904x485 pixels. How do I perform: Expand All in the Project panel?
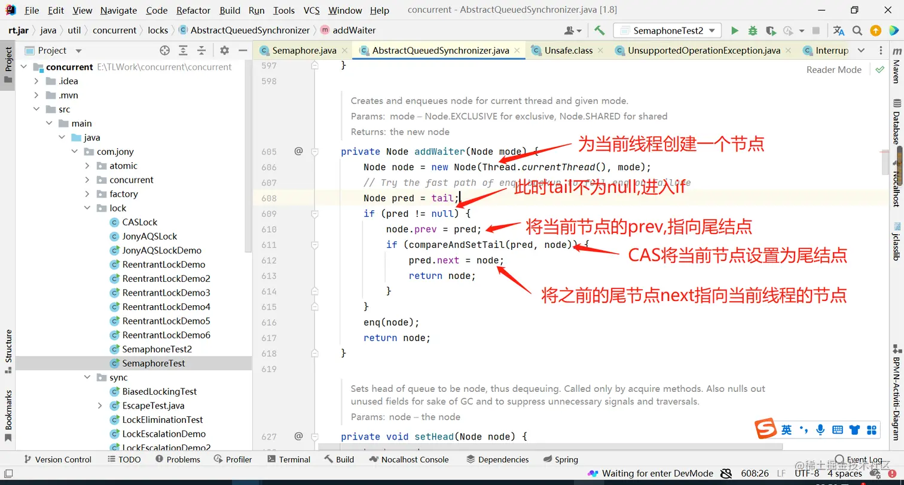click(183, 51)
